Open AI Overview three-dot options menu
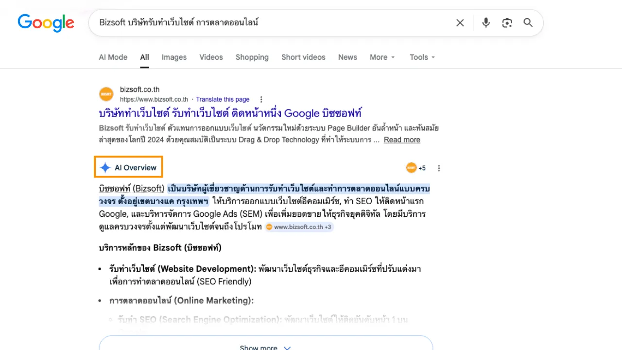The height and width of the screenshot is (350, 622). 439,168
